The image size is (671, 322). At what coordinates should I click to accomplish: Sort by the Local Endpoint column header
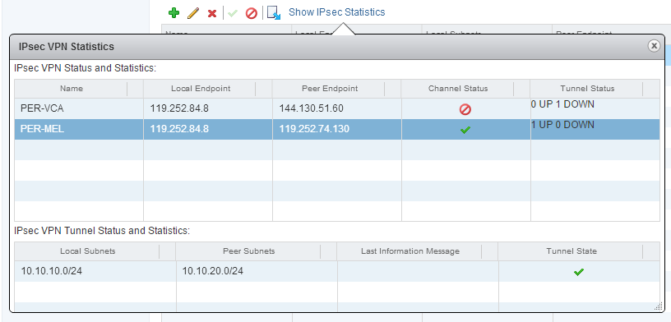201,89
